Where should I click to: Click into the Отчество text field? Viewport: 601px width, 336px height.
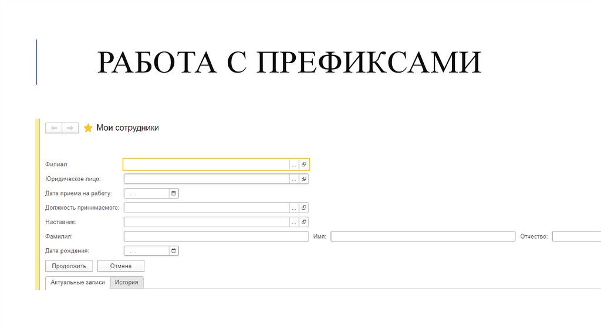click(x=576, y=236)
